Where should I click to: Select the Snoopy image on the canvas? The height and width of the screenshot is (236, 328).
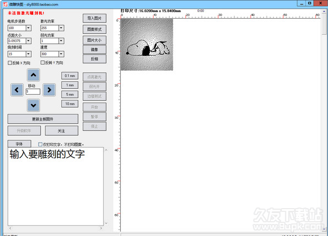coord(147,45)
